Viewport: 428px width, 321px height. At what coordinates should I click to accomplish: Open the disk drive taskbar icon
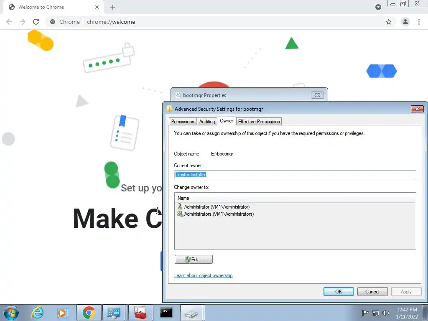191,313
